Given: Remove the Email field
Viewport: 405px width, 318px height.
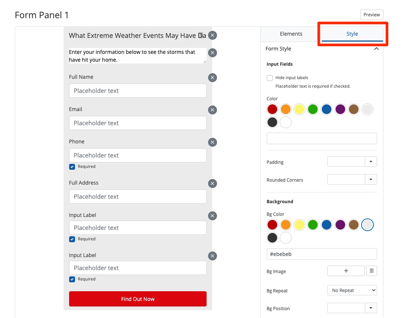Looking at the screenshot, I should (212, 110).
